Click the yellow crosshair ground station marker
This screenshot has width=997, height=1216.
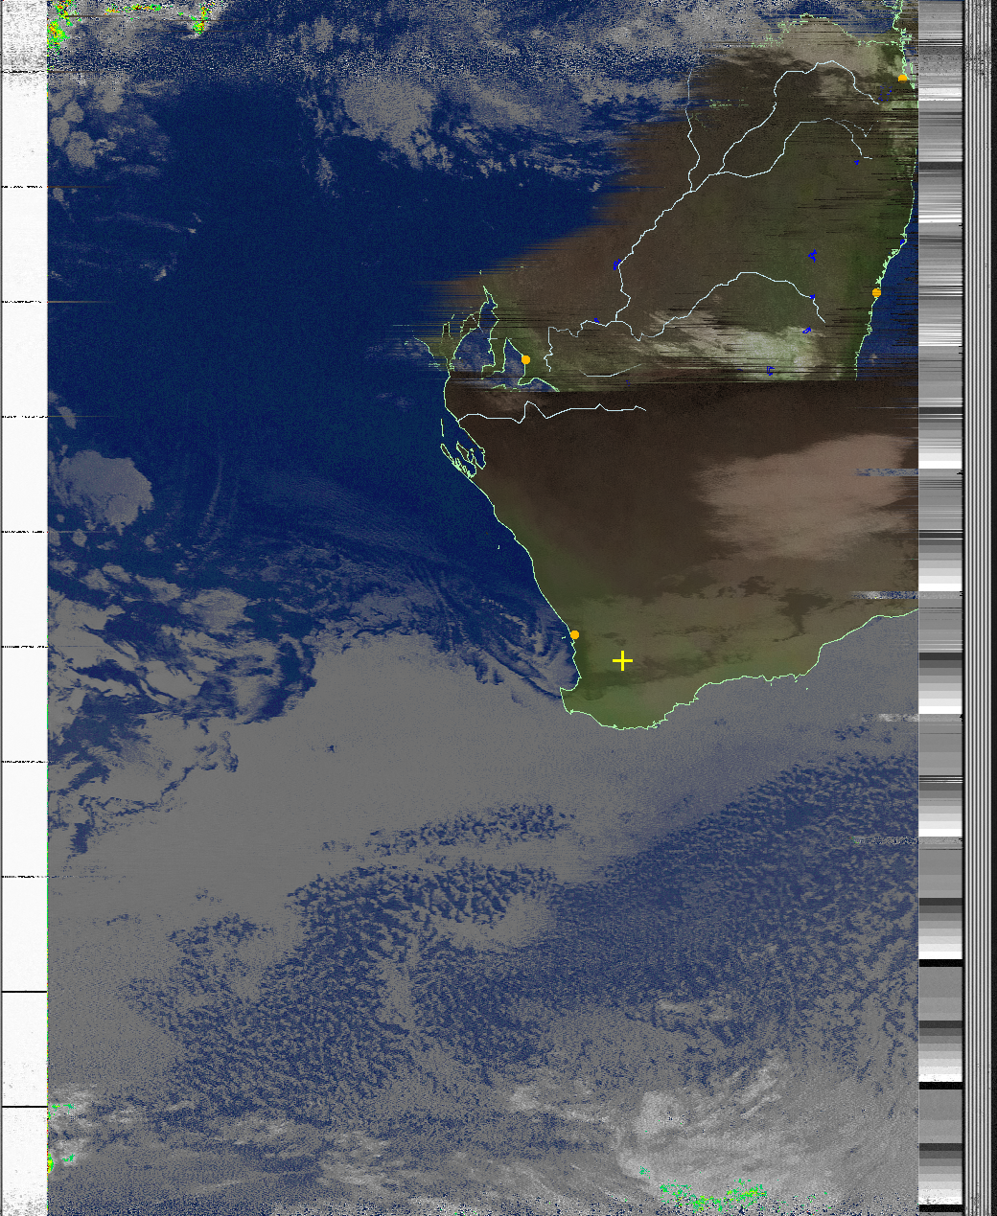coord(622,661)
